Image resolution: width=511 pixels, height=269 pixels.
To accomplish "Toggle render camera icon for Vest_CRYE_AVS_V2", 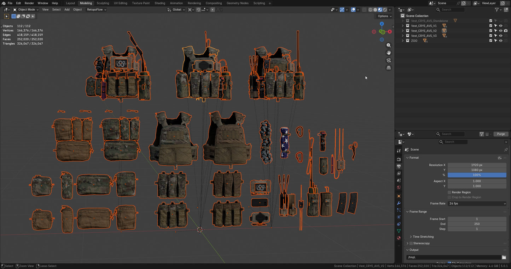I will tap(505, 31).
